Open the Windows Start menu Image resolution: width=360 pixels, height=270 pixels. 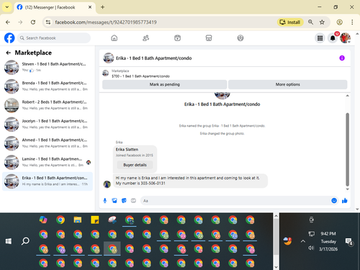click(x=9, y=241)
